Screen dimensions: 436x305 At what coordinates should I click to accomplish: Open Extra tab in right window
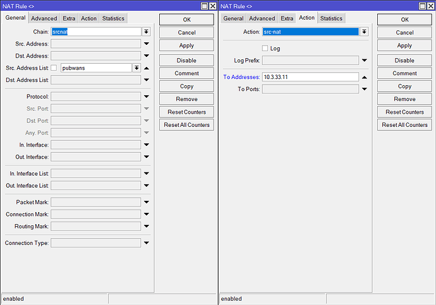[287, 18]
